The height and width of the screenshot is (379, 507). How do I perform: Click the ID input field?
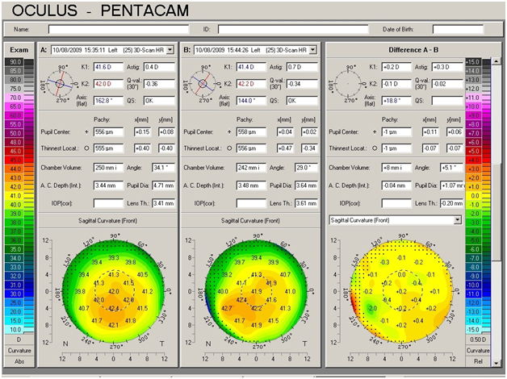pos(291,30)
